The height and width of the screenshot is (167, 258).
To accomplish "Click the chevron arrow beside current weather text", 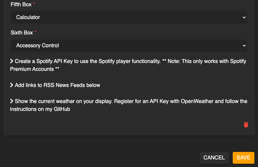I will [11, 101].
